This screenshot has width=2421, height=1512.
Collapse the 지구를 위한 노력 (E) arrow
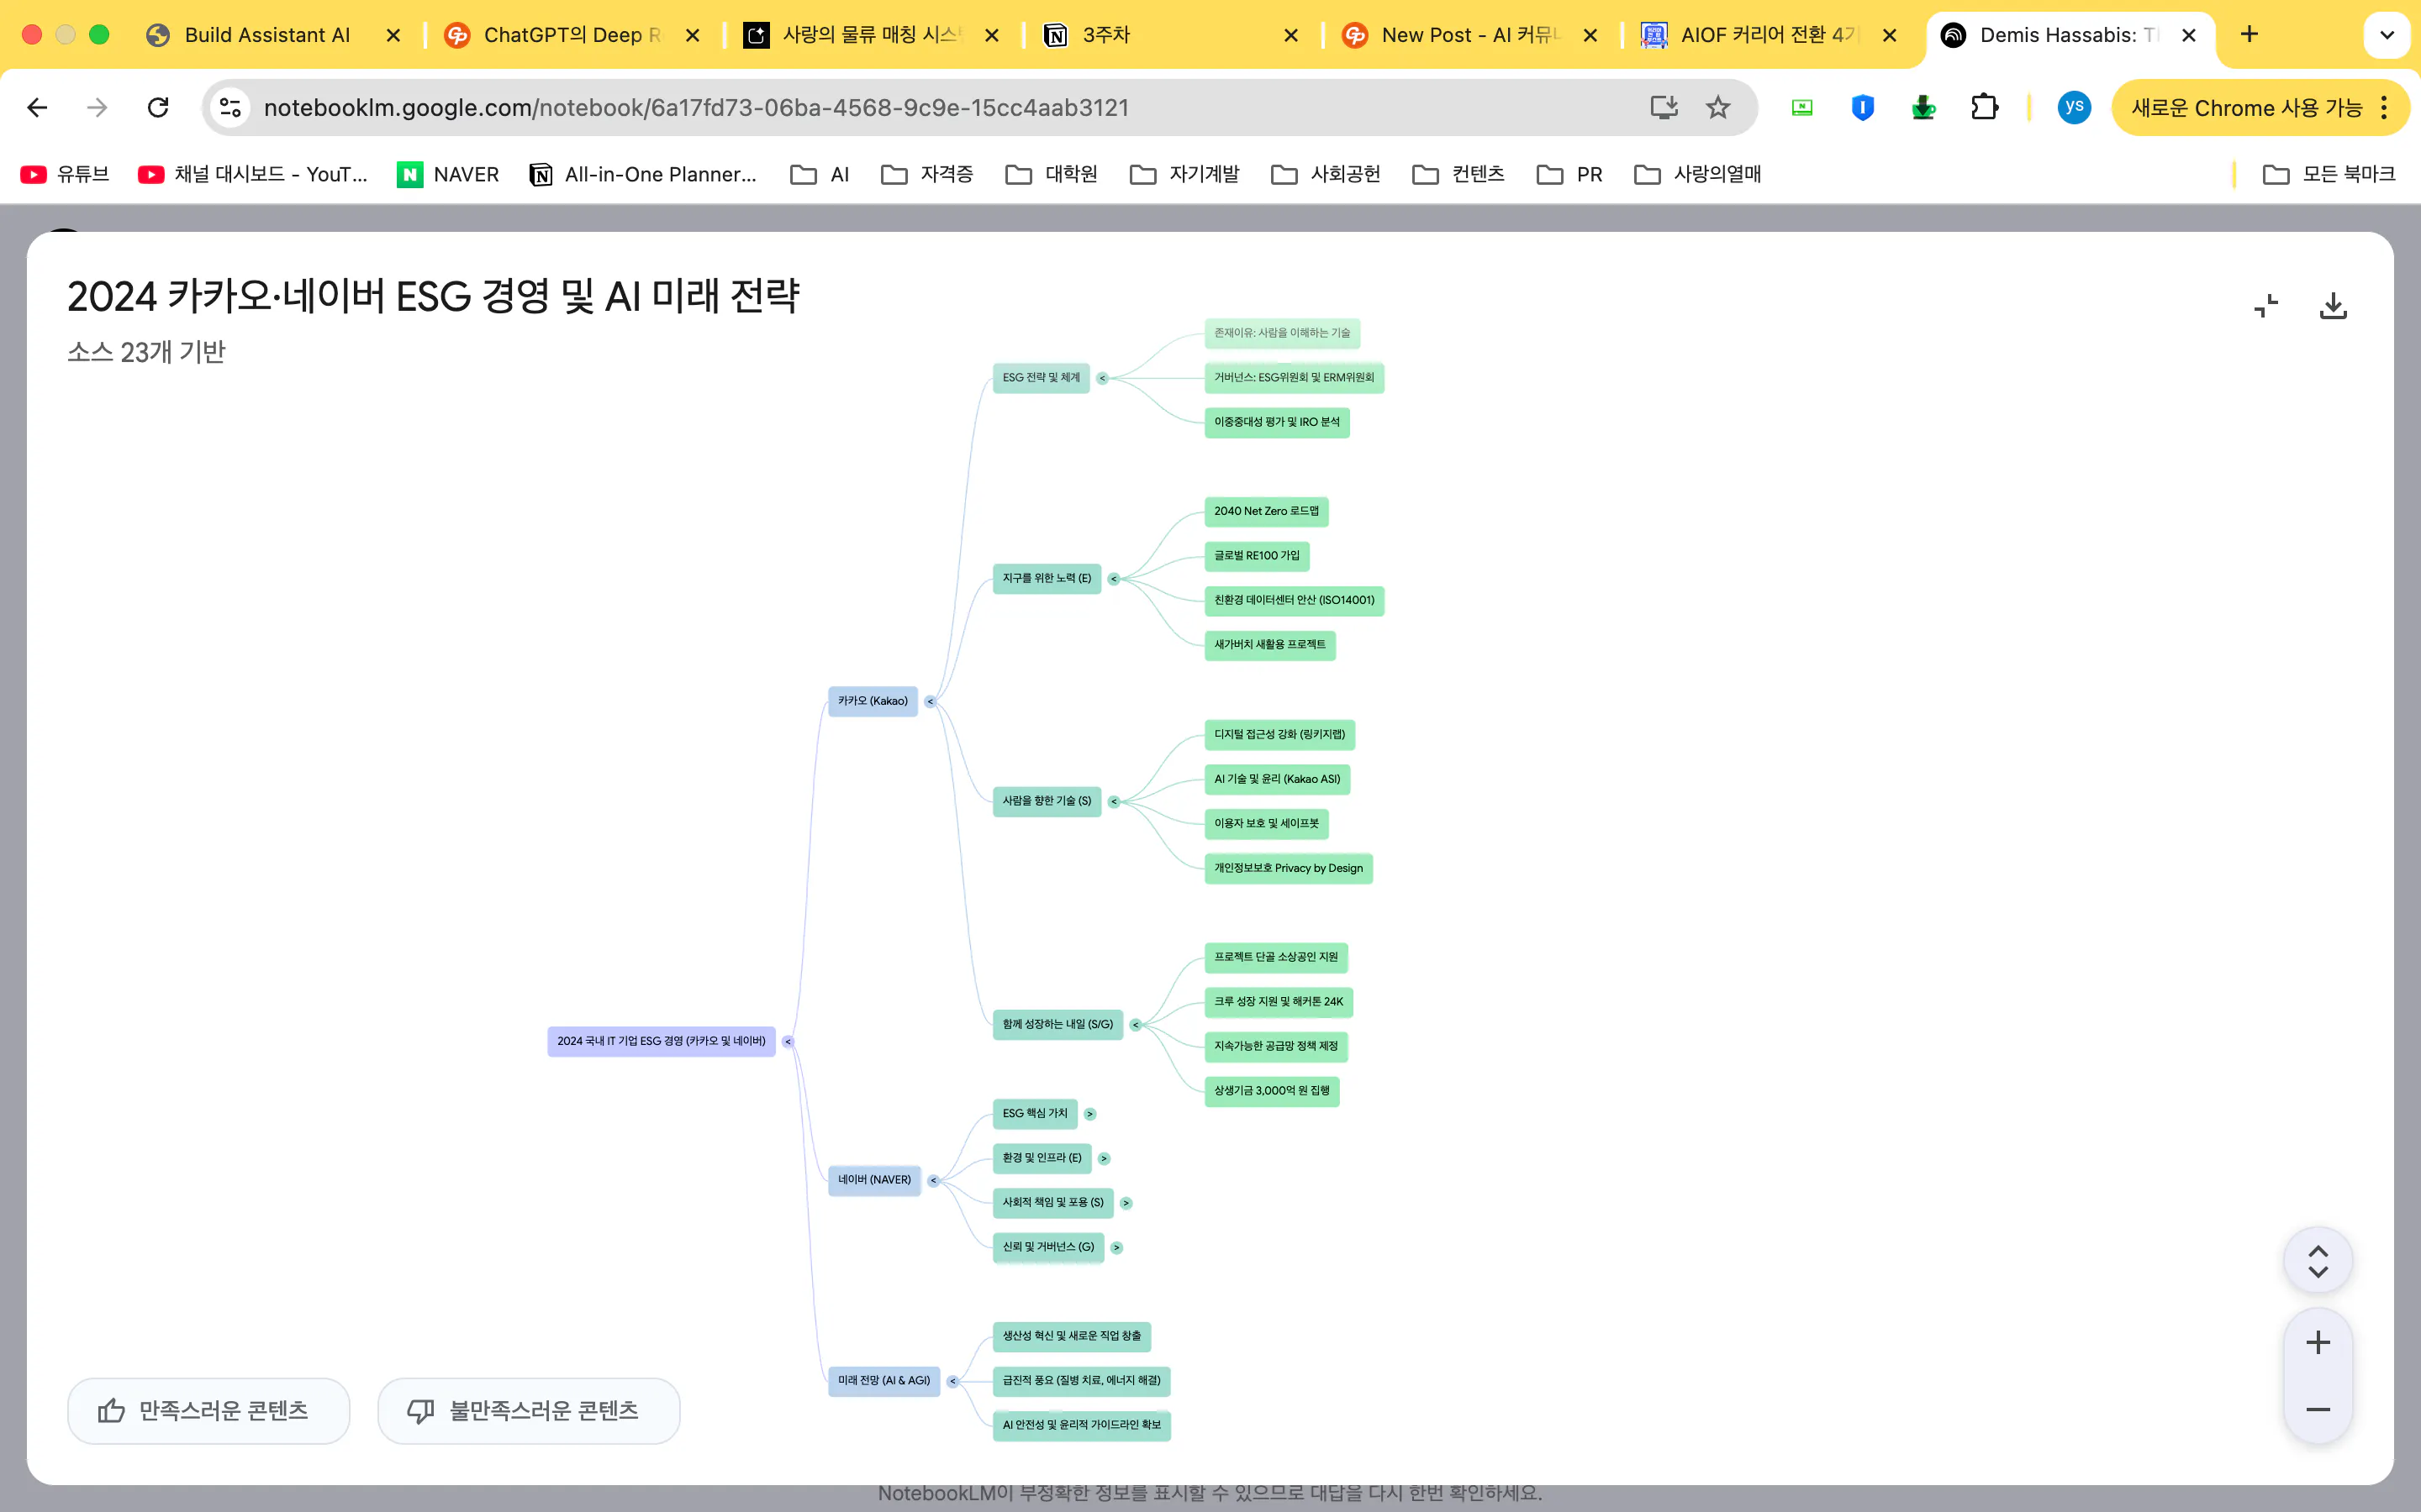click(x=1114, y=579)
